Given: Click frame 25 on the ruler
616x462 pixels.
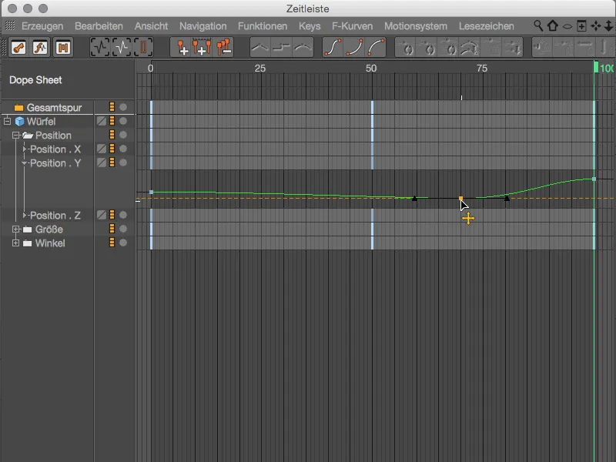Looking at the screenshot, I should 260,69.
